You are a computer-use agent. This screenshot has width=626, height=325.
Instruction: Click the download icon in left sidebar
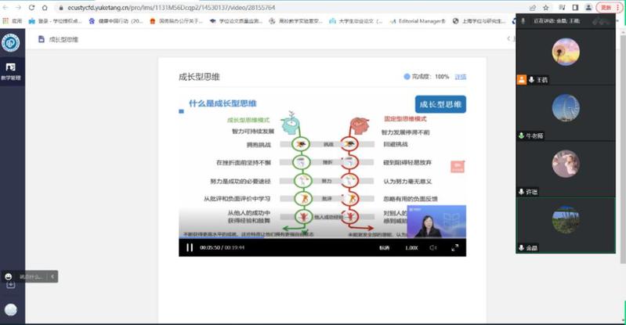coord(11,284)
